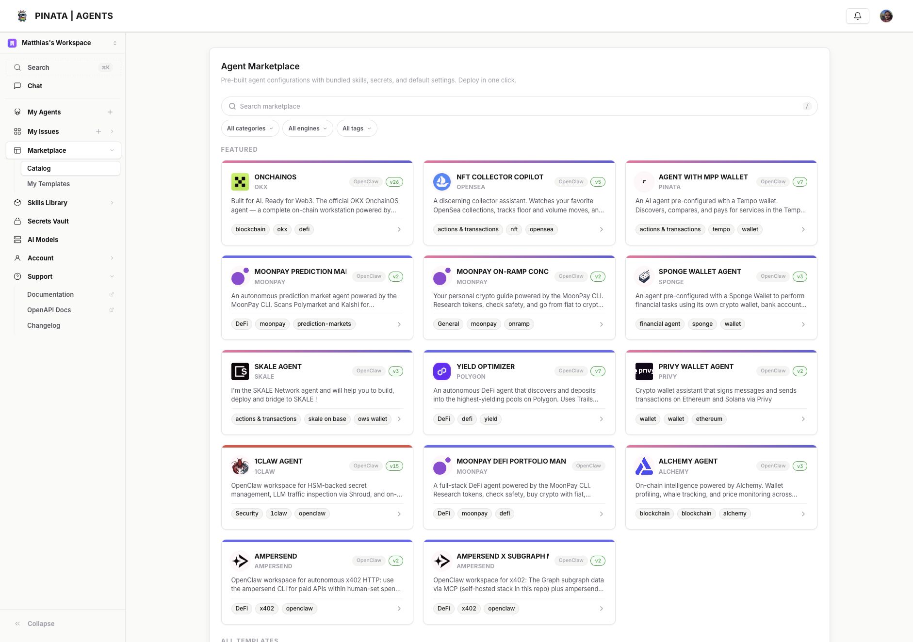The width and height of the screenshot is (913, 642).
Task: Click the external link icon beside Documentation
Action: pyautogui.click(x=112, y=294)
